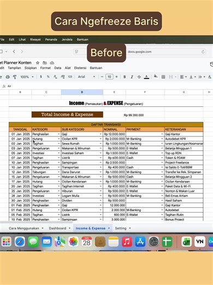Open Income & Expense tab dropdown arrow
This screenshot has height=285, width=213.
(109, 228)
